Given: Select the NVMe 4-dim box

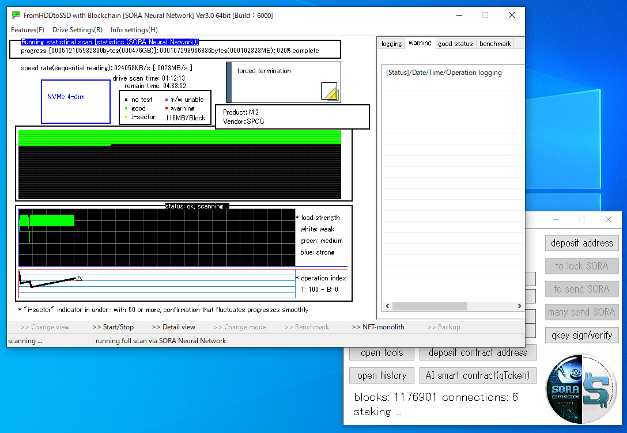Looking at the screenshot, I should tap(75, 101).
